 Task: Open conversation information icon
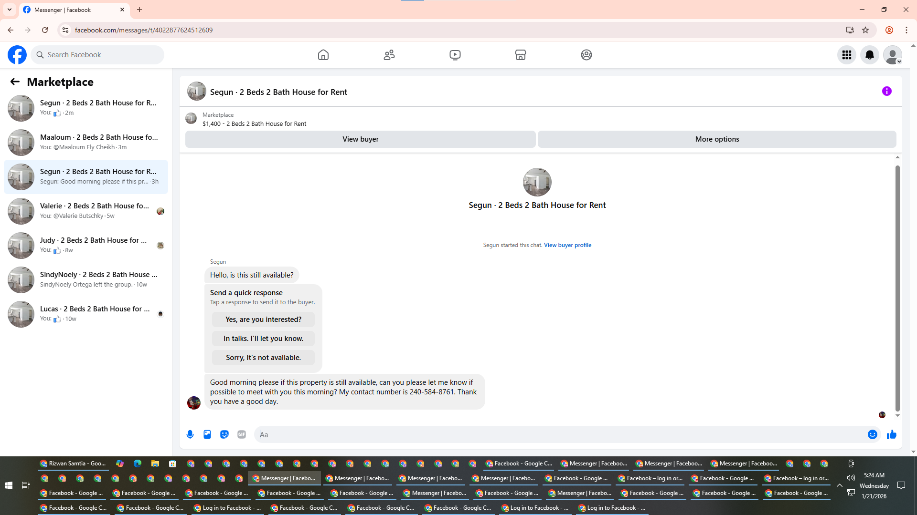tap(886, 91)
